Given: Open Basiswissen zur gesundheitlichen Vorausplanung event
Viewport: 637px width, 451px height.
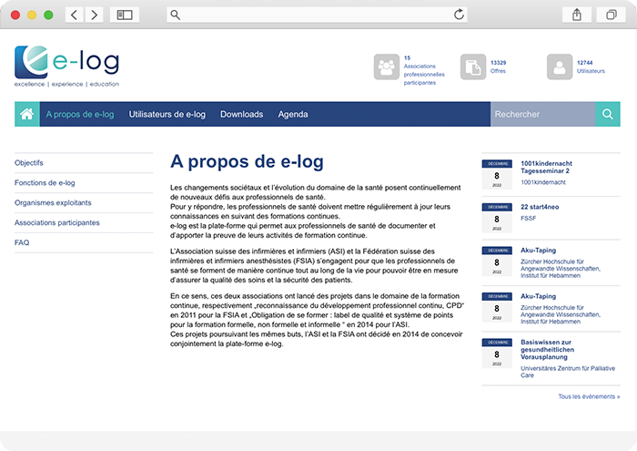Looking at the screenshot, I should [x=547, y=350].
